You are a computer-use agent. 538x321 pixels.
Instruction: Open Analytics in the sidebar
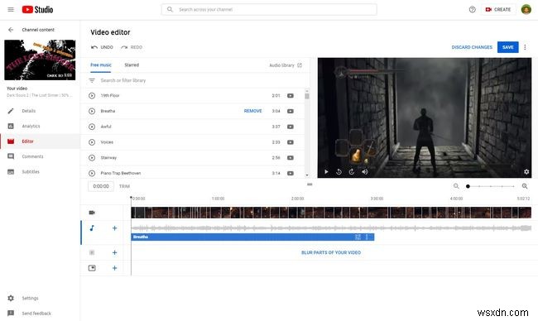tap(40, 127)
